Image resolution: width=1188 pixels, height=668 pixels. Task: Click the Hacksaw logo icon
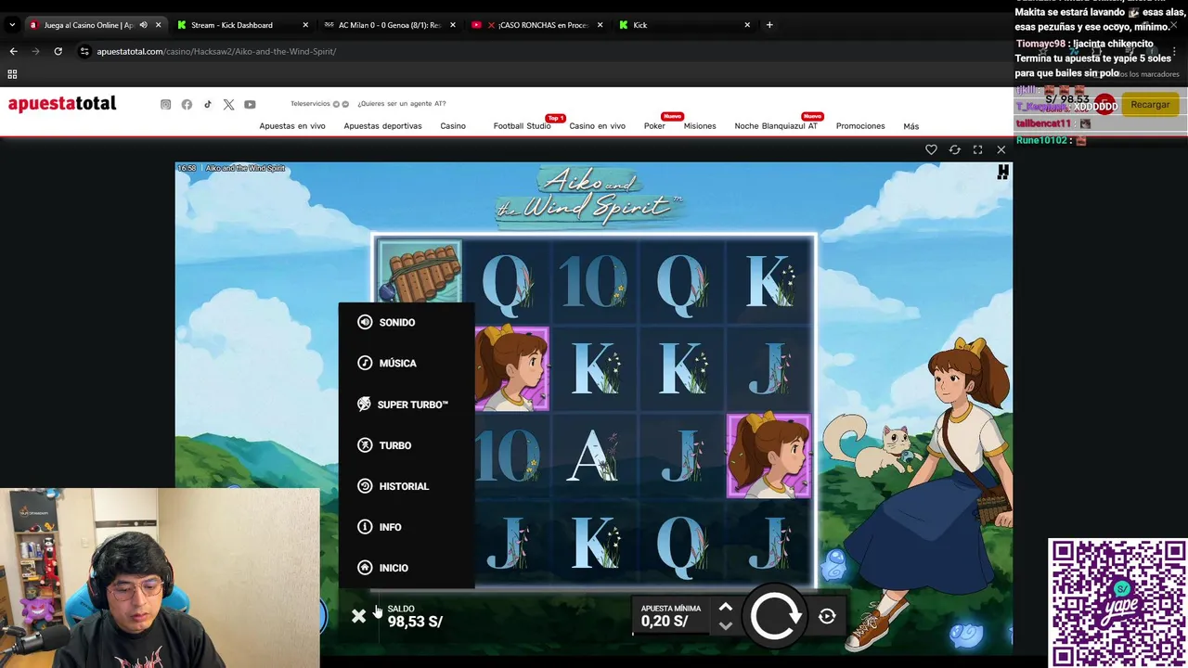click(x=1002, y=172)
